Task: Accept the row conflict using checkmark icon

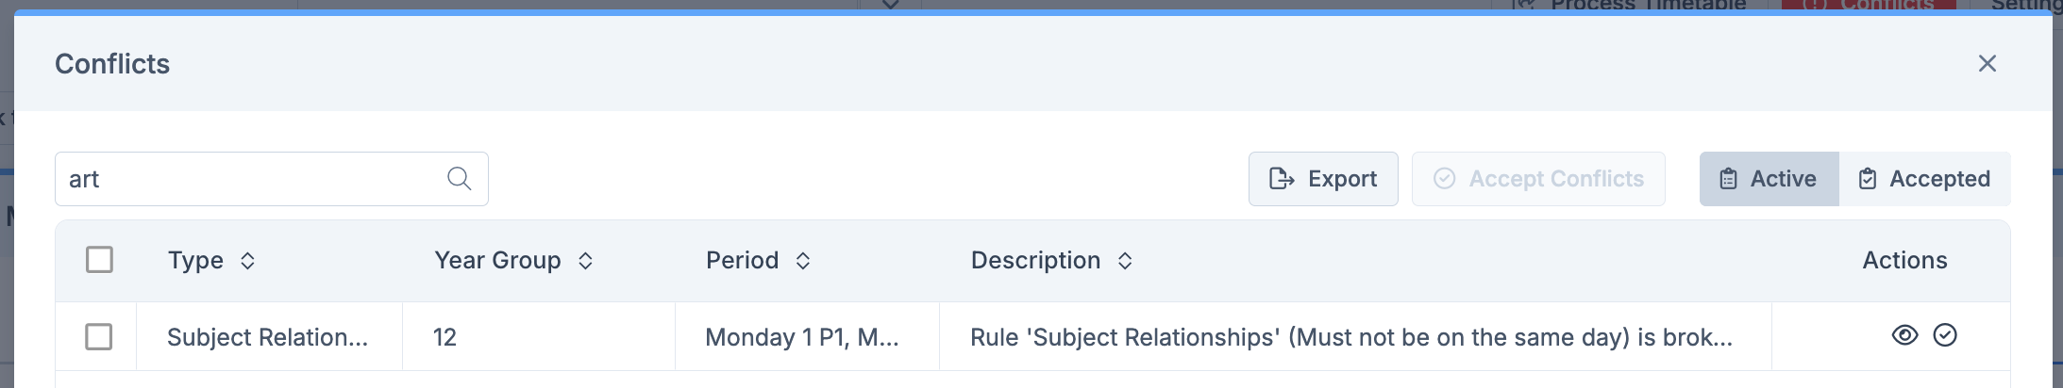Action: (x=1945, y=335)
